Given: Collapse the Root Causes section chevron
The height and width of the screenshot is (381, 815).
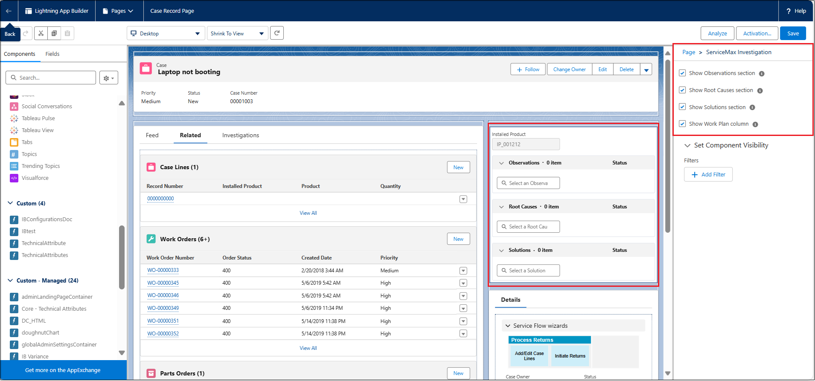Looking at the screenshot, I should pyautogui.click(x=501, y=207).
